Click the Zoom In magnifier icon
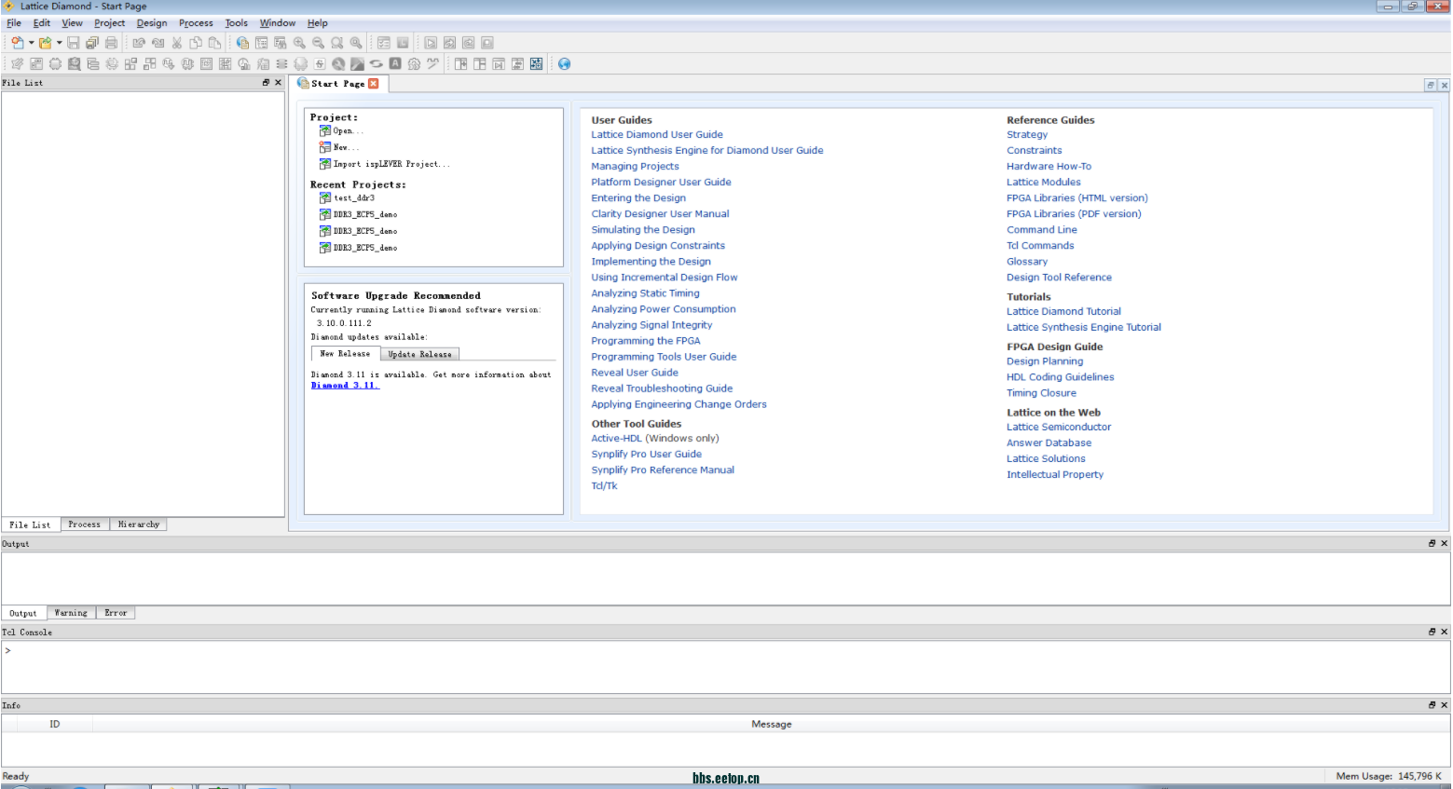This screenshot has height=789, width=1453. coord(299,43)
